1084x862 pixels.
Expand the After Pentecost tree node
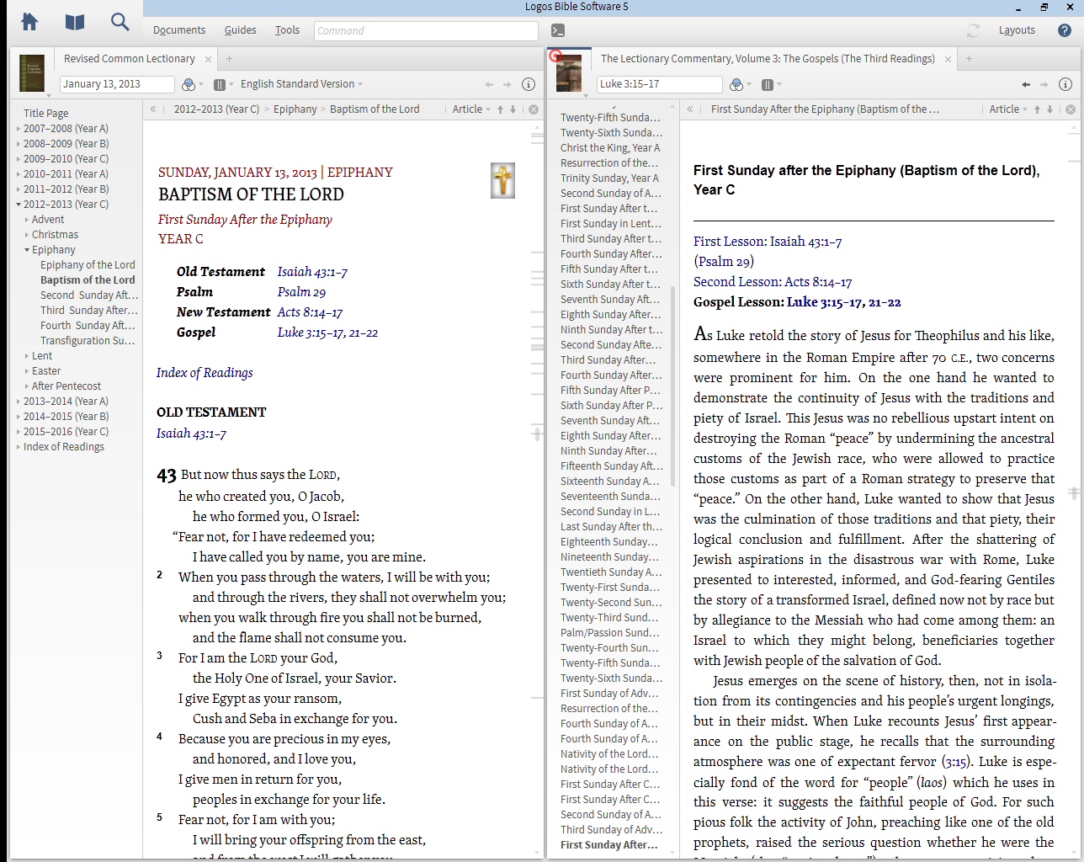[27, 386]
